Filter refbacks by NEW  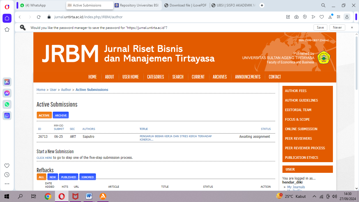(x=53, y=177)
